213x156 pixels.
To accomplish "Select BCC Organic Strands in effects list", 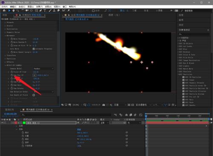I will [195, 83].
